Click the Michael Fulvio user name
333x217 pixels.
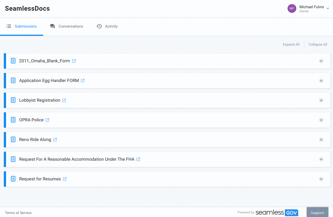pyautogui.click(x=312, y=7)
